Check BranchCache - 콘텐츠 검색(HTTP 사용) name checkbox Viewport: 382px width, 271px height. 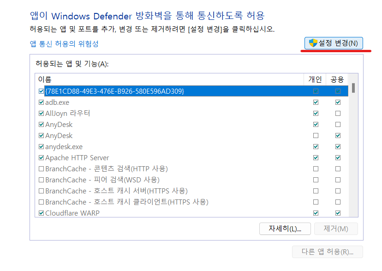pyautogui.click(x=41, y=169)
